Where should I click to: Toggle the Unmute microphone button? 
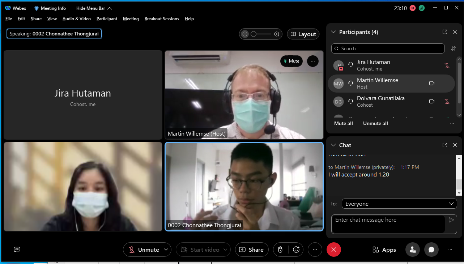click(144, 250)
